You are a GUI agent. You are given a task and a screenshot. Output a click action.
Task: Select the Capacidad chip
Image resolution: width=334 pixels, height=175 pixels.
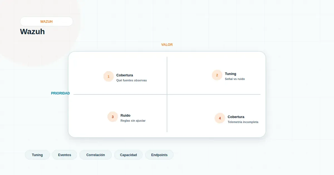point(128,155)
